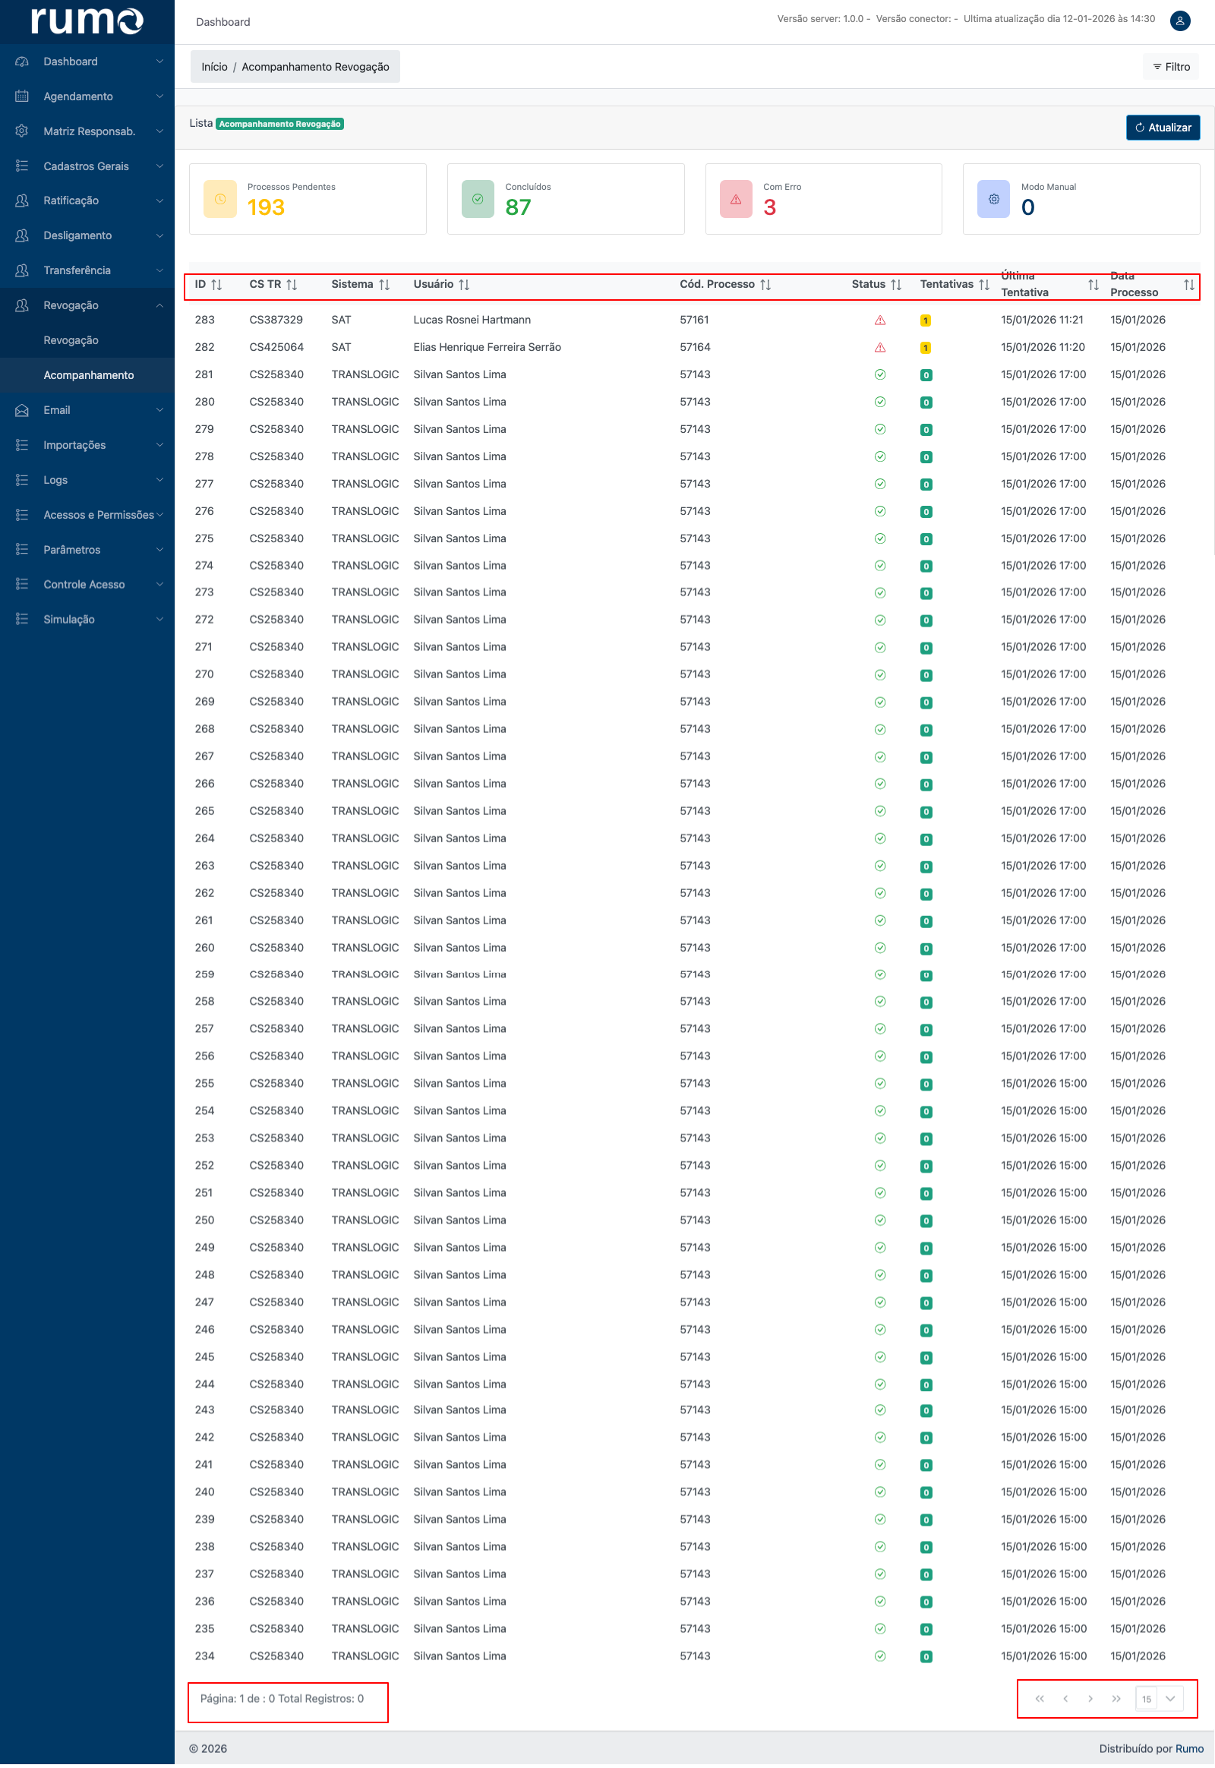This screenshot has width=1215, height=1768.
Task: Jump to the last page arrow
Action: point(1116,1699)
